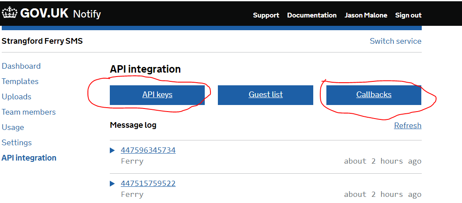
Task: Open message log entry 447515759522
Action: 148,184
